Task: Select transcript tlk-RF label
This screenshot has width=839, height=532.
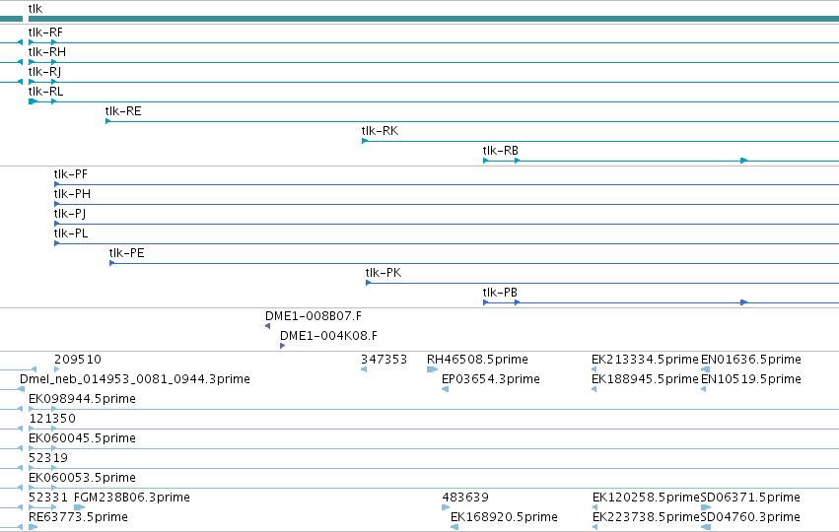Action: 45,33
